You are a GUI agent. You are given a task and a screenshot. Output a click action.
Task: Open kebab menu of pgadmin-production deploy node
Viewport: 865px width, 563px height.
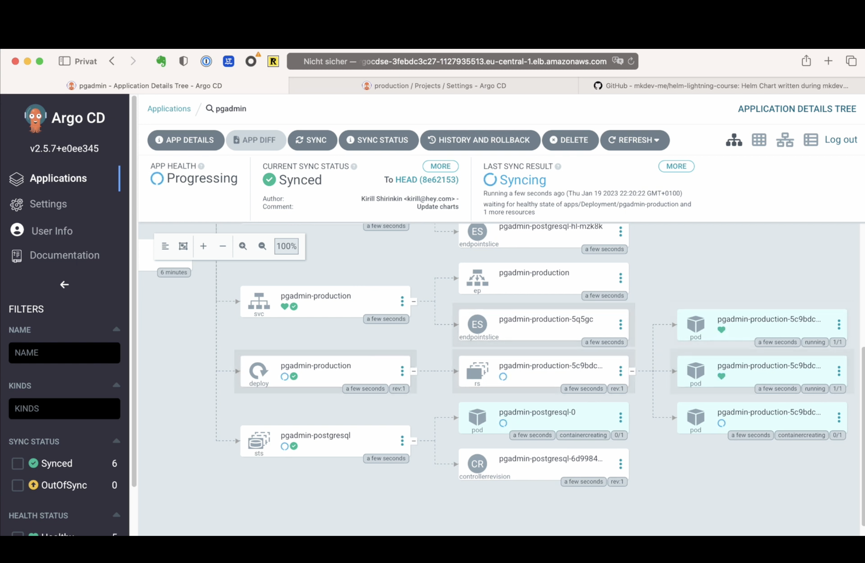tap(402, 371)
